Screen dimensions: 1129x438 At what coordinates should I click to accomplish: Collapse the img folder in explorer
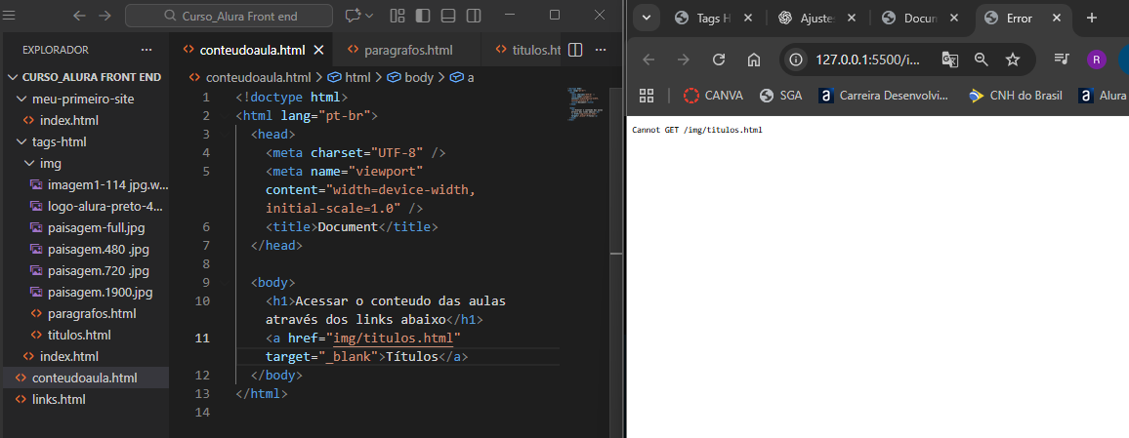pos(51,163)
